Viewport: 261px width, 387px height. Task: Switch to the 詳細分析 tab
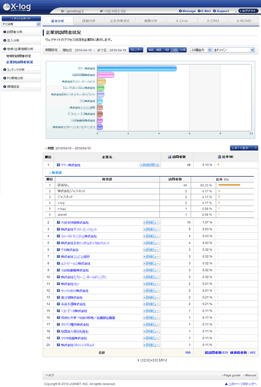(89, 21)
